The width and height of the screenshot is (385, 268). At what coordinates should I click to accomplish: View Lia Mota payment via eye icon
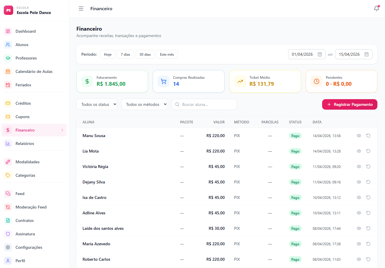(359, 151)
